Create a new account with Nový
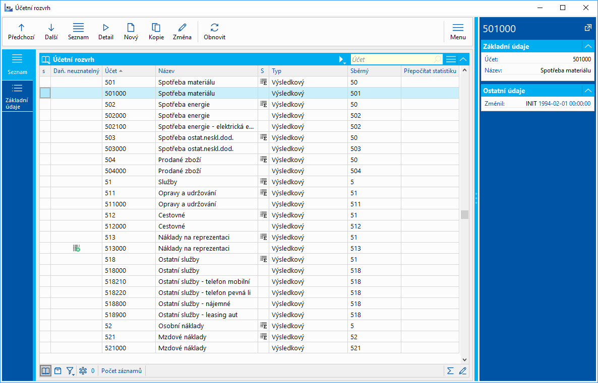Image resolution: width=598 pixels, height=383 pixels. click(x=131, y=32)
